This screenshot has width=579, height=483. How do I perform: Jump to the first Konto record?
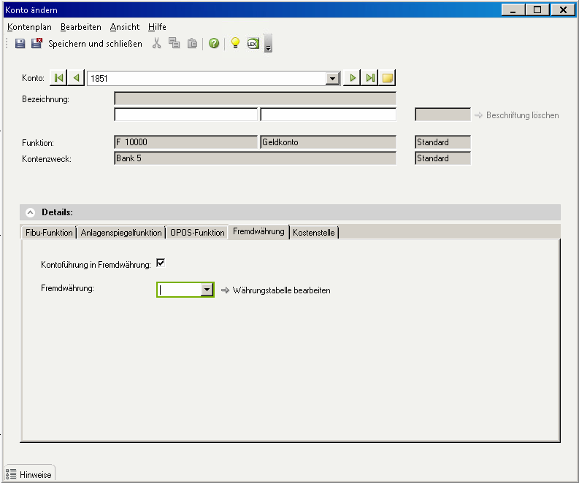(59, 78)
